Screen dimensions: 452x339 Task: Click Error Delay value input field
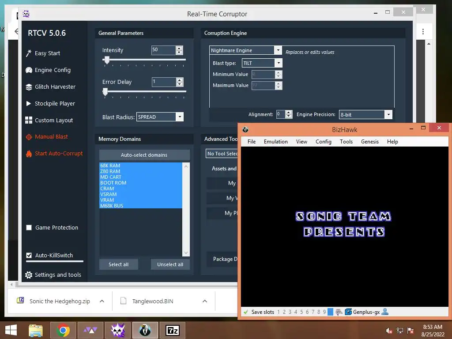[164, 82]
